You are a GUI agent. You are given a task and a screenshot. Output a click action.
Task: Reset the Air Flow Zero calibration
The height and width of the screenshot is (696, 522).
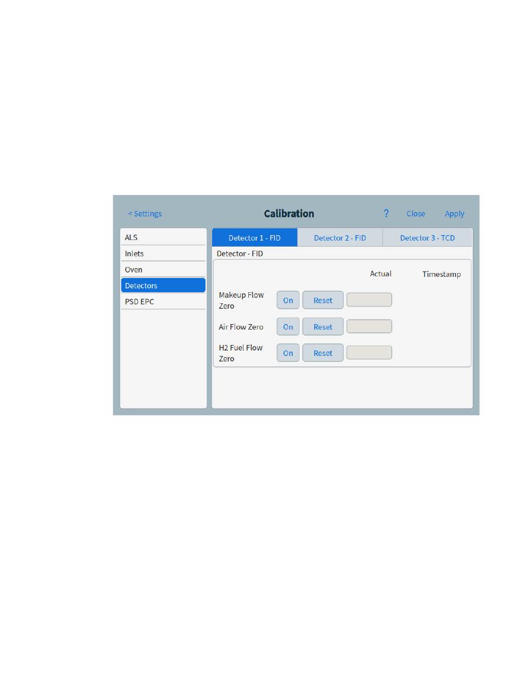pos(323,327)
